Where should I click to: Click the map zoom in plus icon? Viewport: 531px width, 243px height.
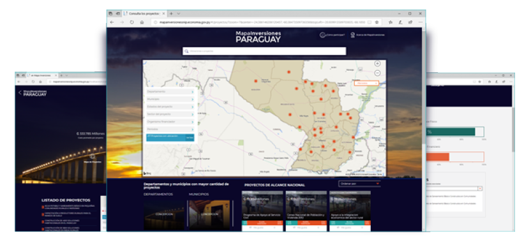[378, 63]
